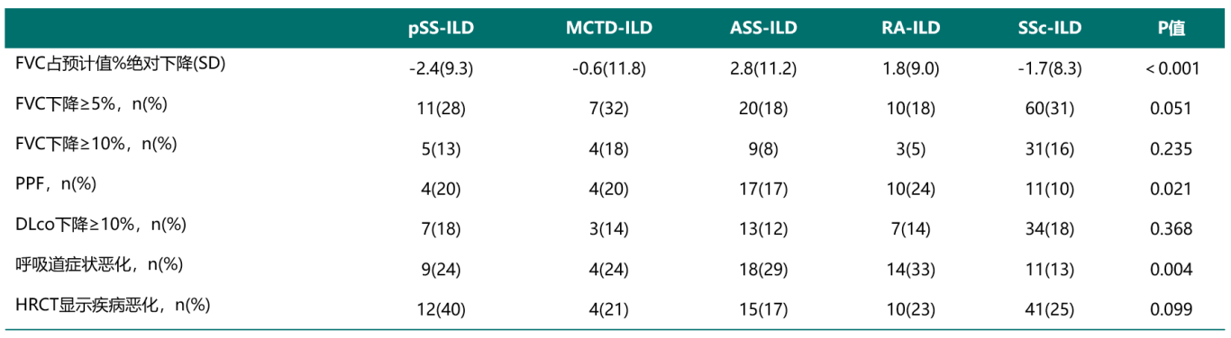This screenshot has height=338, width=1231.
Task: Click the pSS-ILD column header
Action: 441,28
